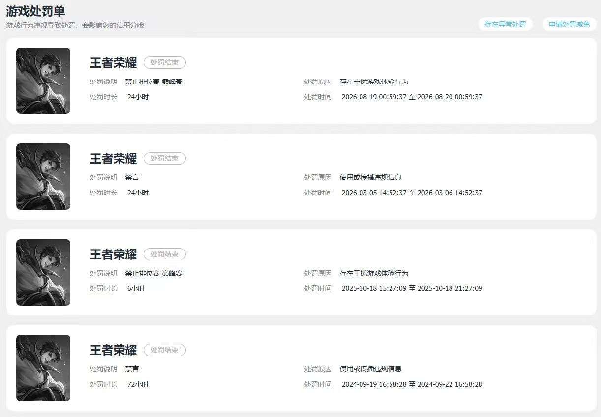Select time range starting 2026-03-05 14:52:37
This screenshot has width=601, height=417.
pos(412,193)
